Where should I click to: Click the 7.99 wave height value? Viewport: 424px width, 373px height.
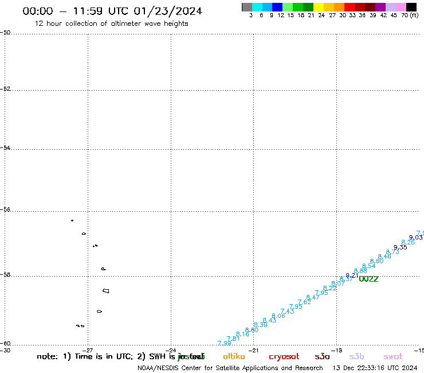point(224,343)
